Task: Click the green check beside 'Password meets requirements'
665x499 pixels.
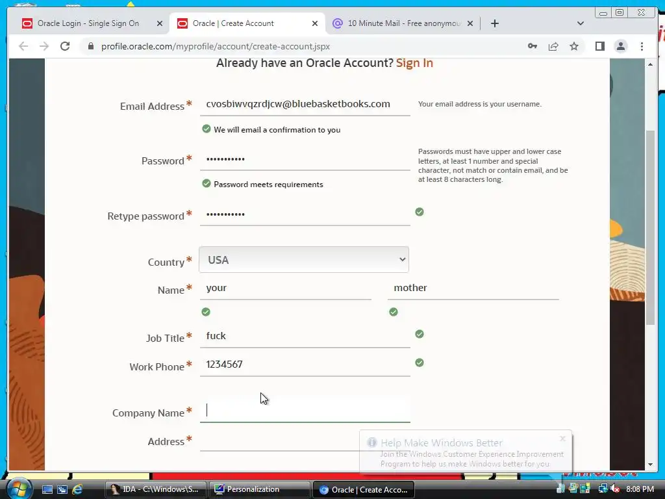Action: (x=206, y=183)
